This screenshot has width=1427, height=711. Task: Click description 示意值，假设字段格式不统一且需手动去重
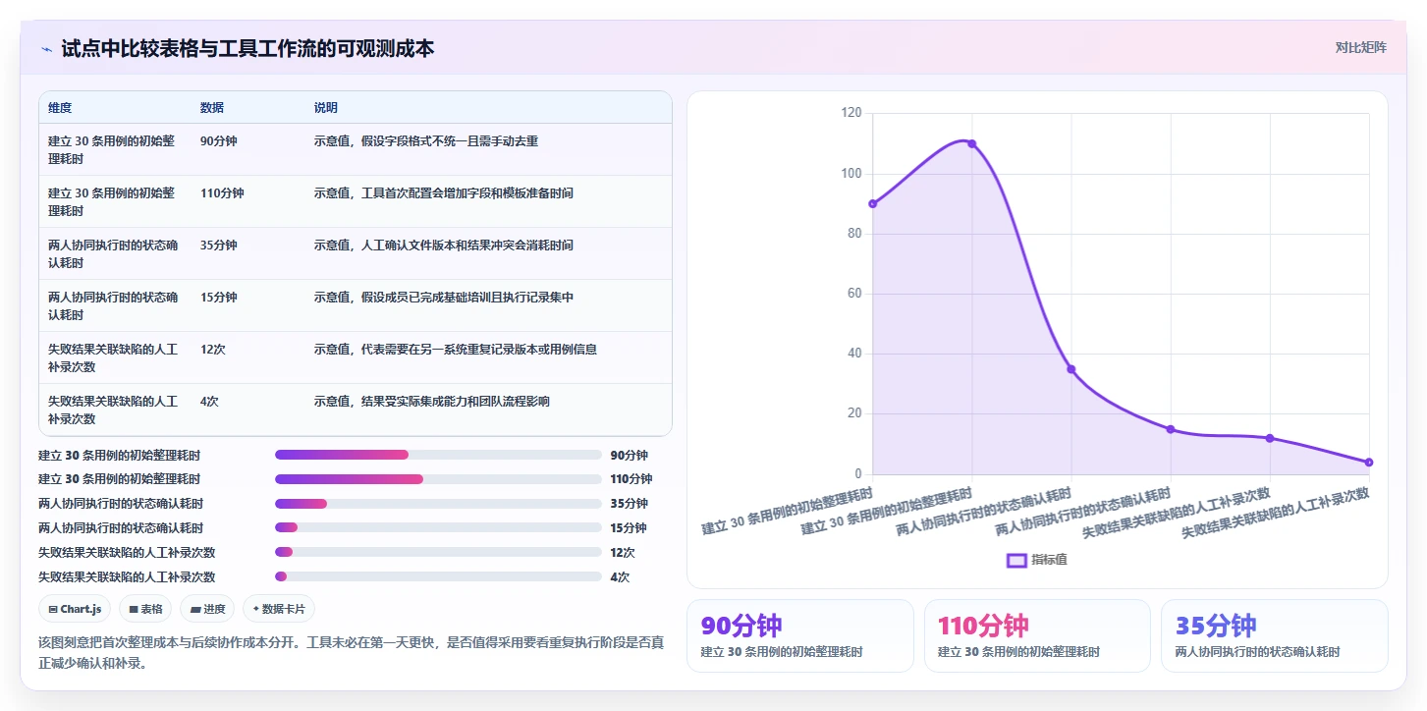coord(426,141)
